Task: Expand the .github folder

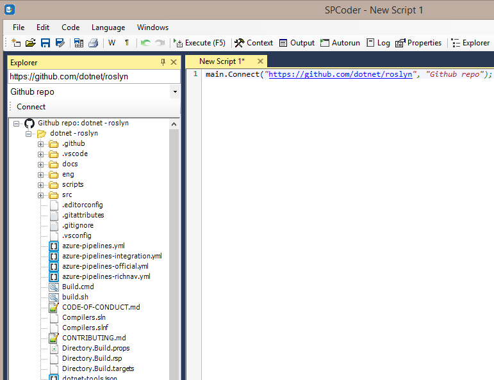Action: [x=40, y=144]
